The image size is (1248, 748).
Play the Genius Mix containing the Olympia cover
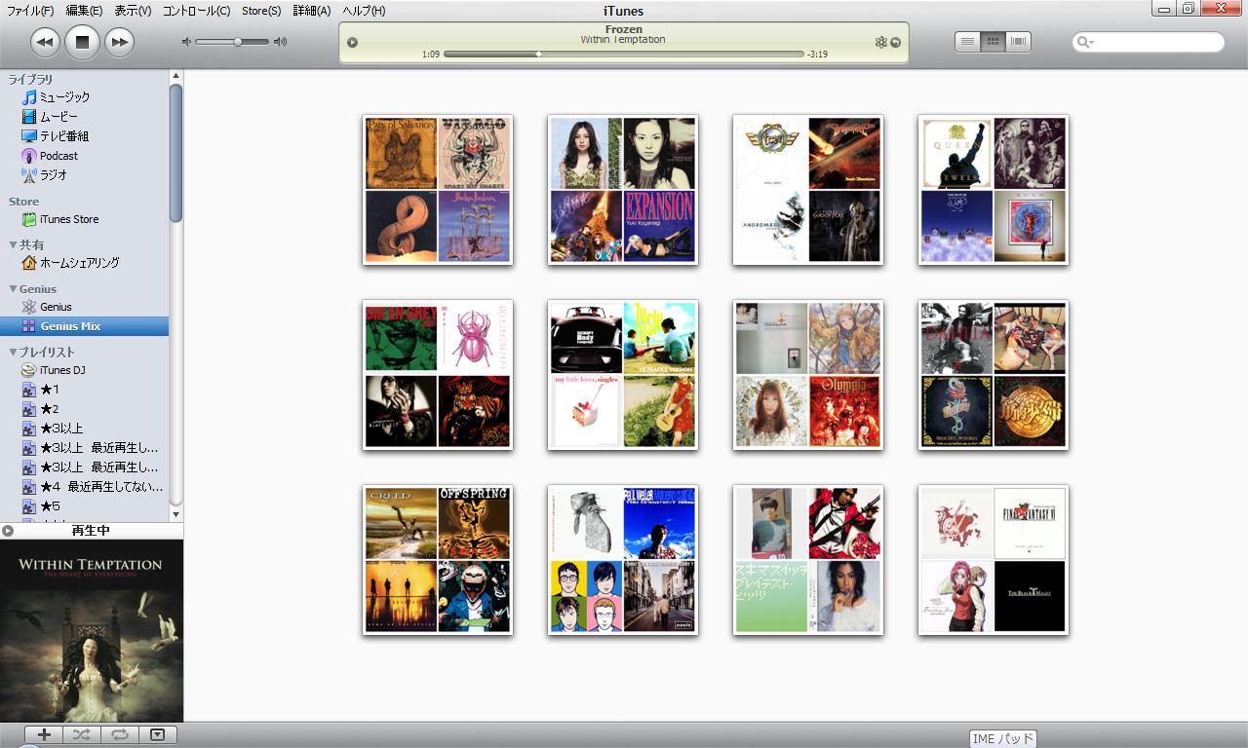[808, 375]
